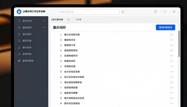Click the double chevron on row 6

[x=172, y=61]
